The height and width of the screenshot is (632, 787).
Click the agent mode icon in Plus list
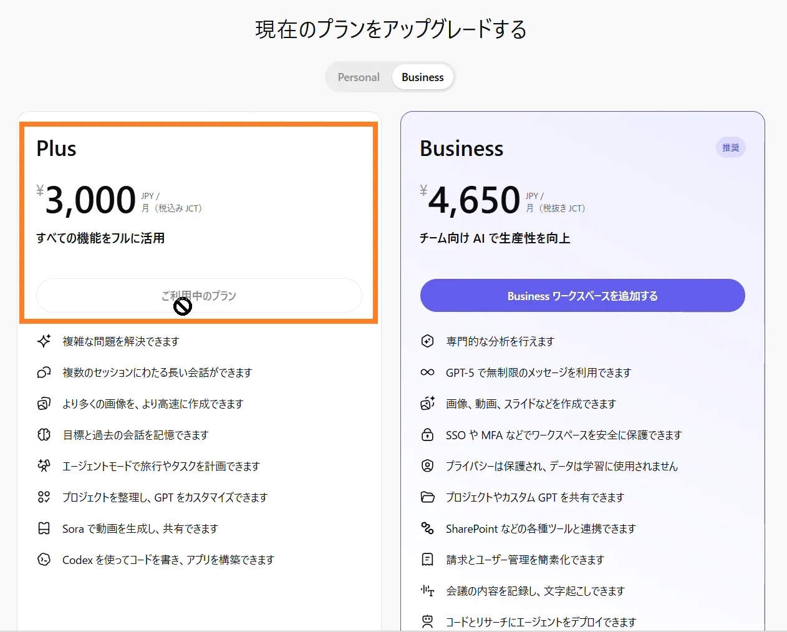44,466
